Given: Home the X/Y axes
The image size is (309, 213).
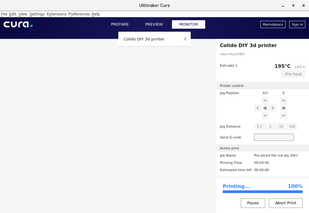Looking at the screenshot, I should point(265,108).
